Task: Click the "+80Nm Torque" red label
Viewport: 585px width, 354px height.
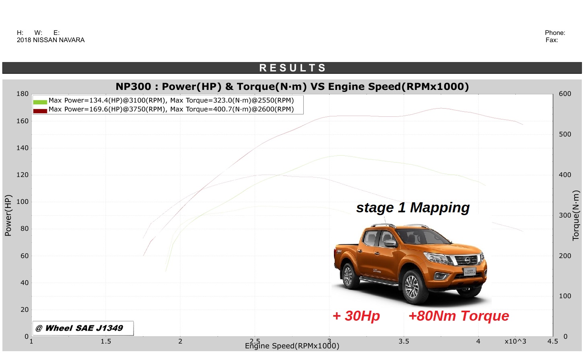Action: pyautogui.click(x=458, y=316)
